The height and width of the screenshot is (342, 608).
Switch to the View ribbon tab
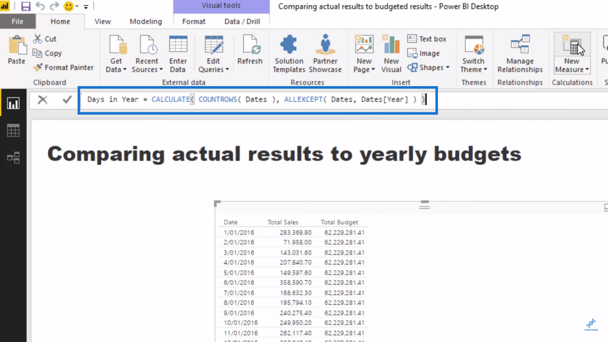pos(103,21)
